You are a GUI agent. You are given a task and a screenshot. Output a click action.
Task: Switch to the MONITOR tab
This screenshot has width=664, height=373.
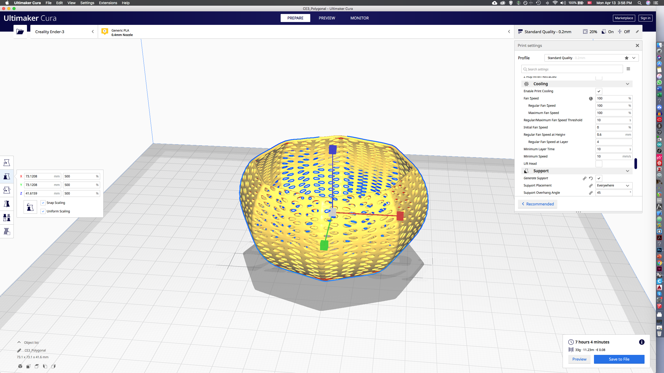(x=359, y=18)
